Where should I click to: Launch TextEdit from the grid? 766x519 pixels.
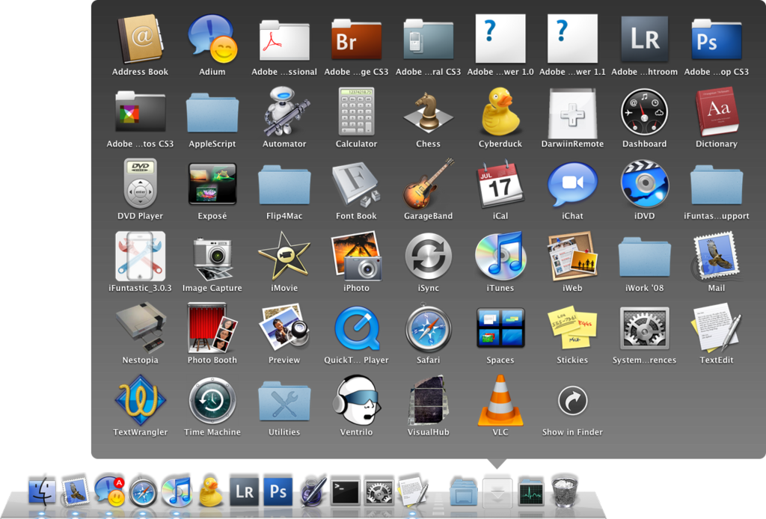(717, 327)
